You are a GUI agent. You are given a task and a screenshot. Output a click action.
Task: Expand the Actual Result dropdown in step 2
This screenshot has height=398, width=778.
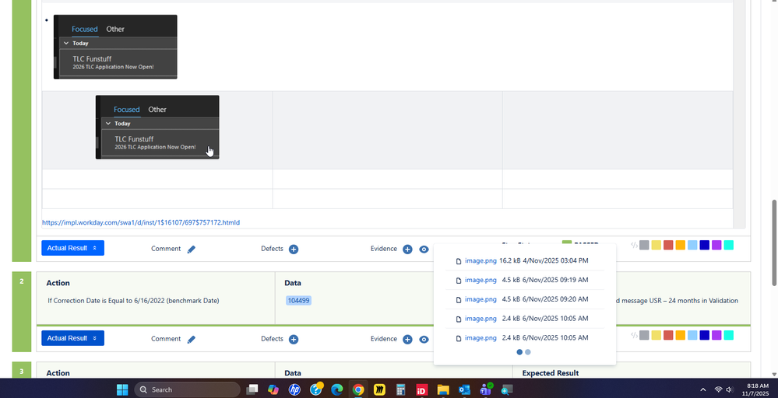72,338
